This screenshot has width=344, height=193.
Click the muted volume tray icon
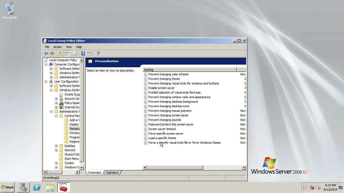[x=318, y=187]
